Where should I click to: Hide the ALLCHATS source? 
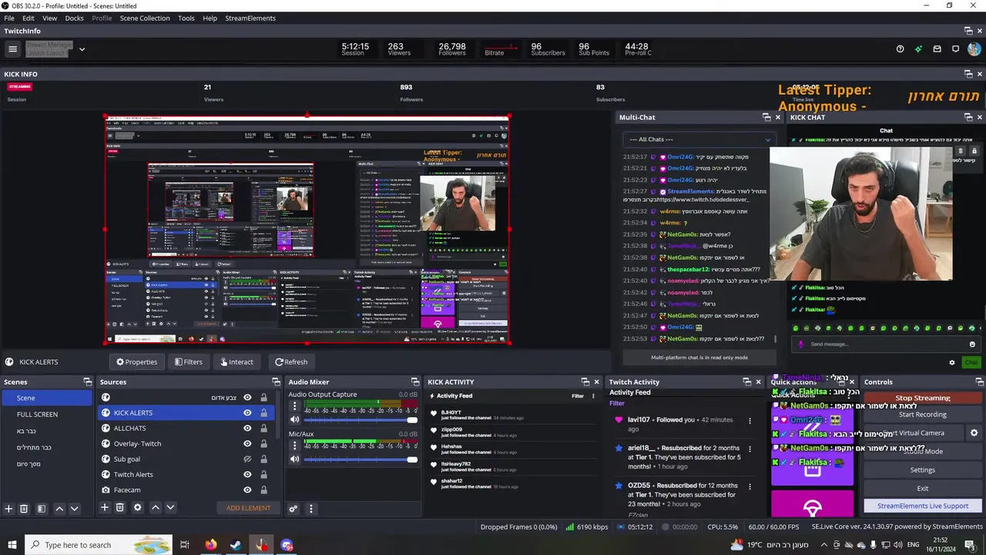247,428
